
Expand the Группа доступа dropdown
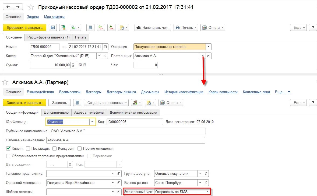tap(200, 174)
